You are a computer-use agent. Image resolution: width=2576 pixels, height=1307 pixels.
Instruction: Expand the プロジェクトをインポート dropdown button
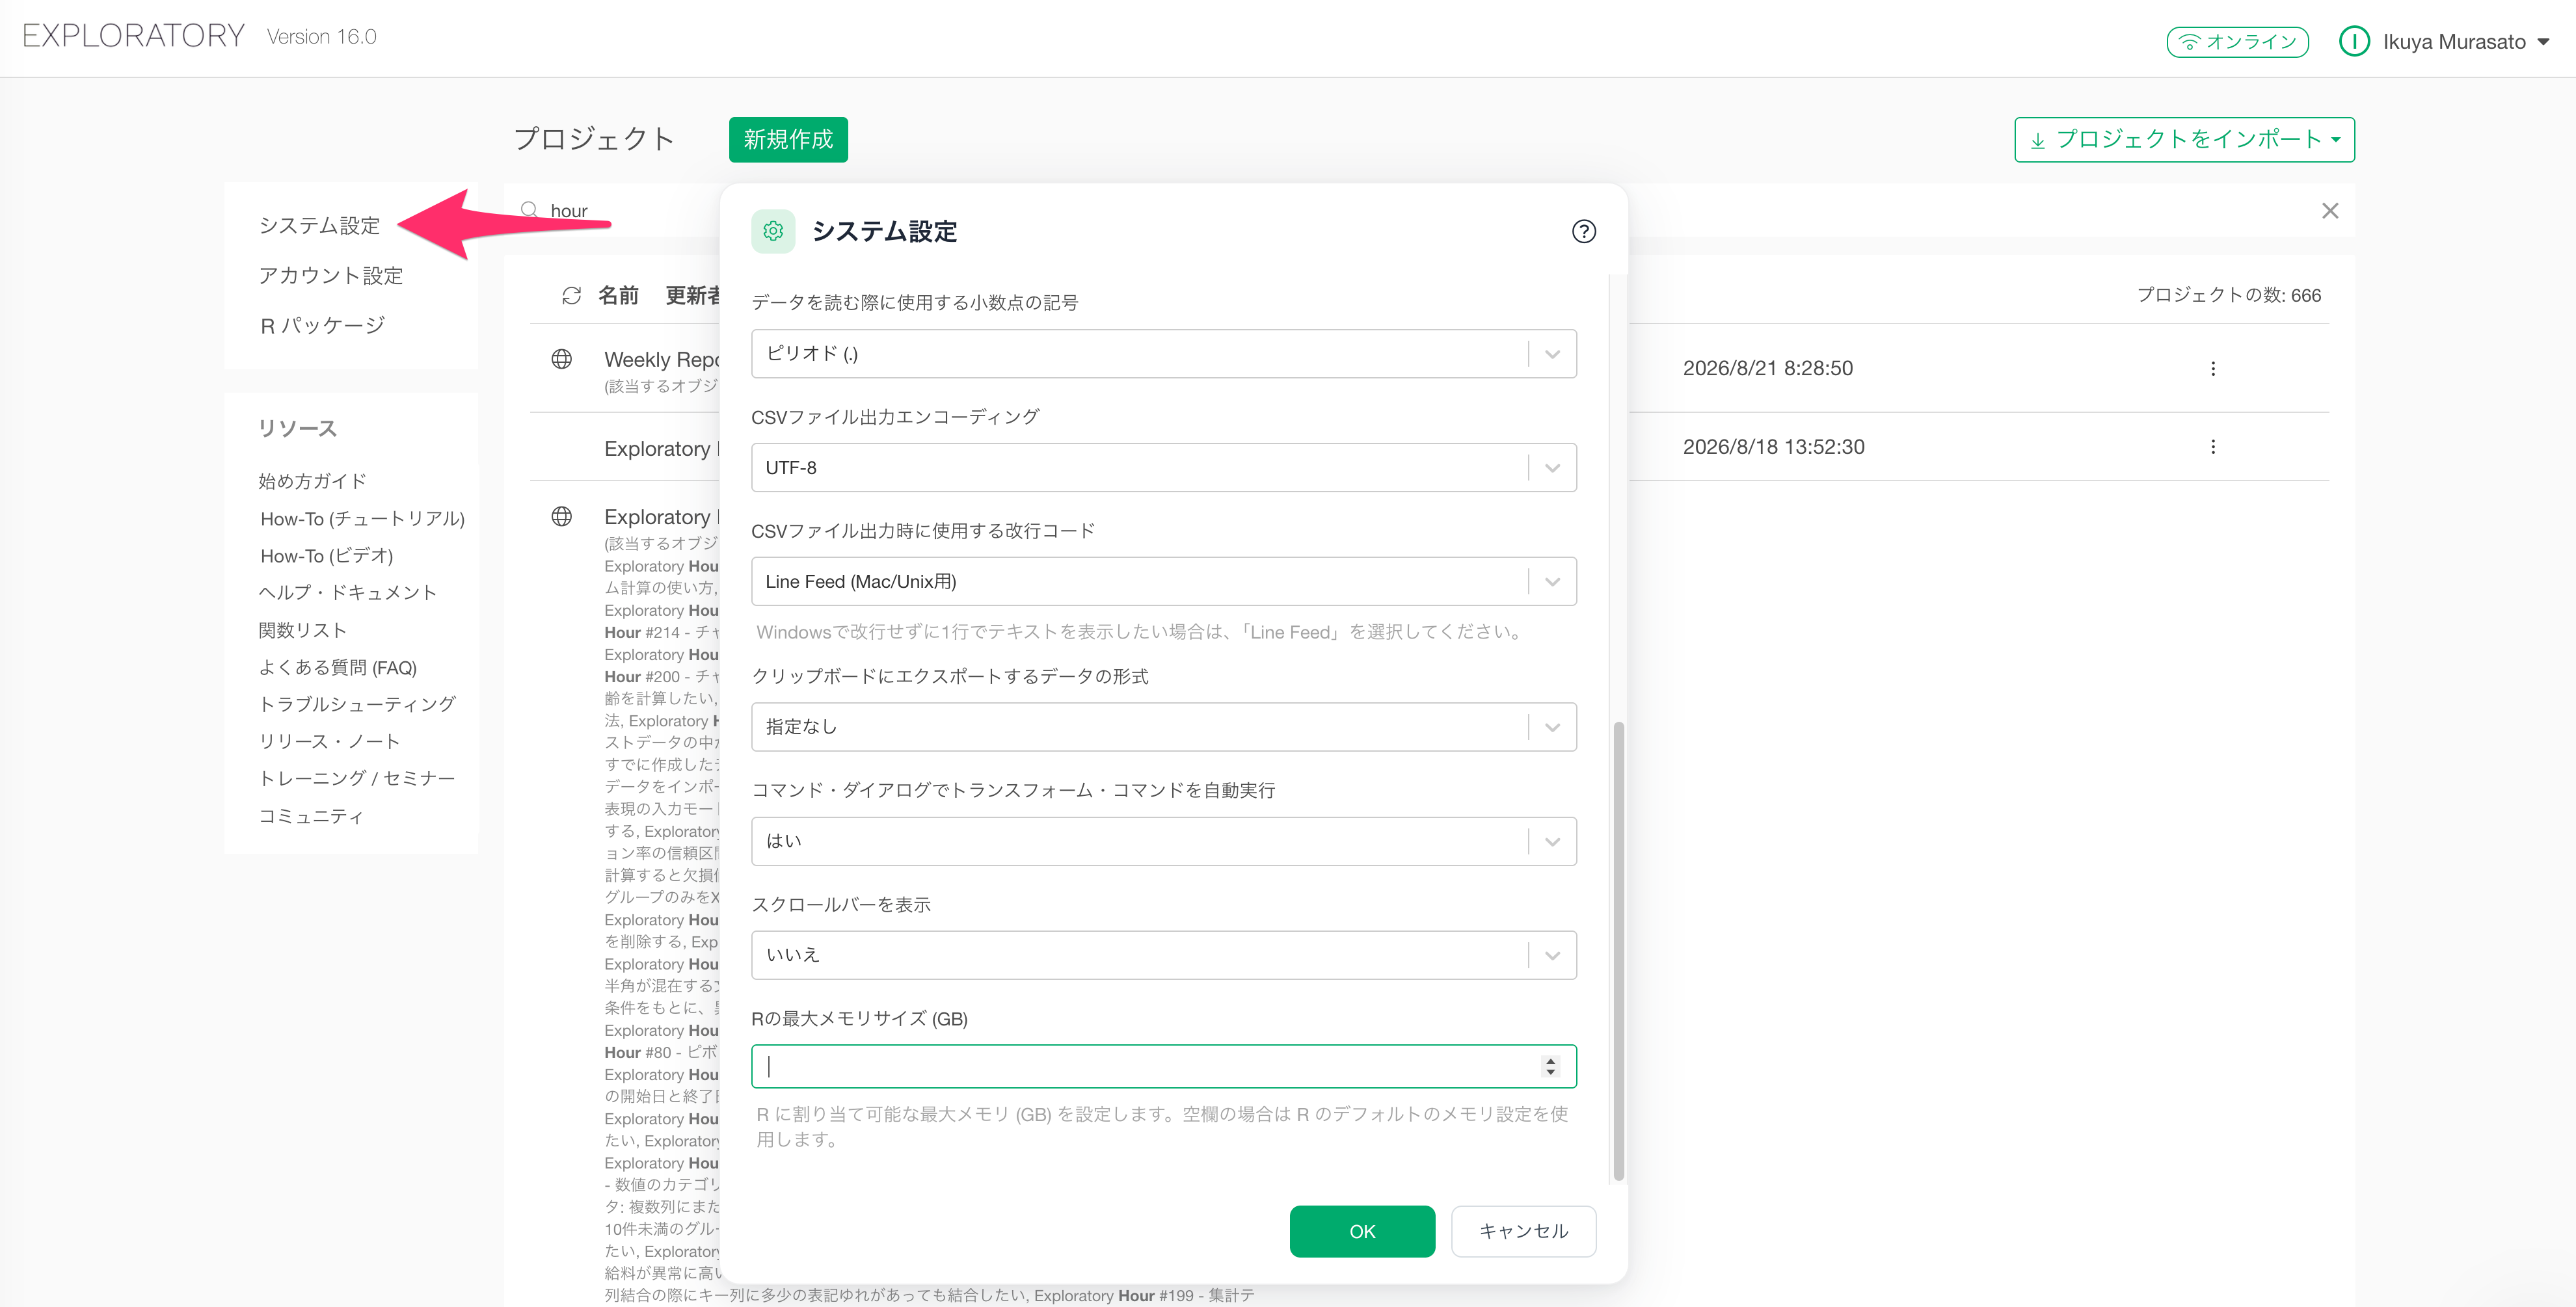click(2184, 140)
